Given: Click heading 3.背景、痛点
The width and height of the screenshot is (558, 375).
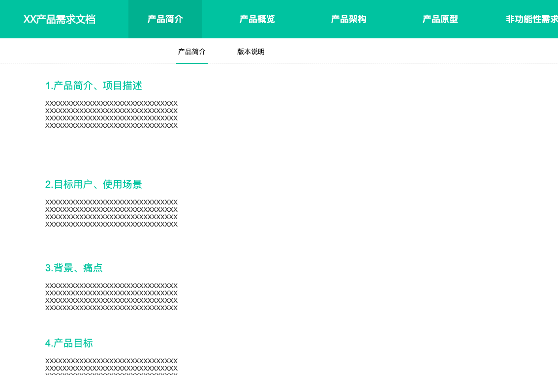Looking at the screenshot, I should (x=74, y=268).
